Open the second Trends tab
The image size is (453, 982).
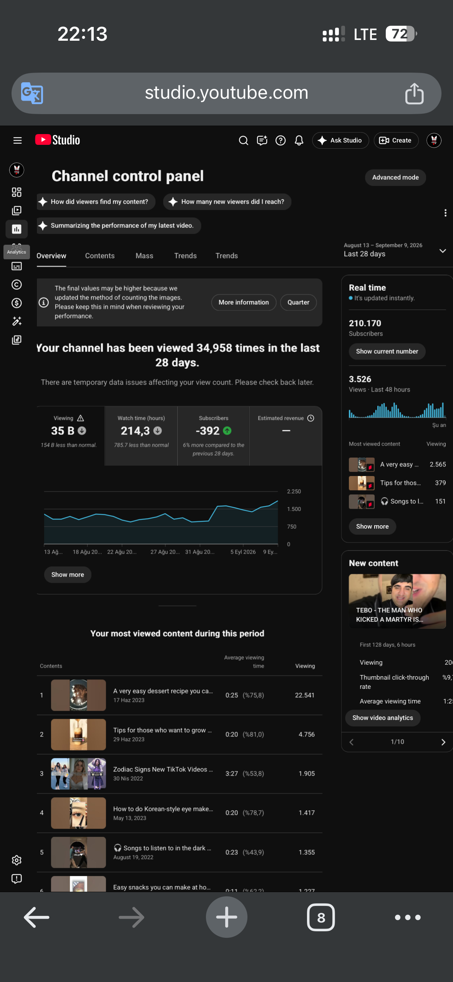tap(227, 256)
